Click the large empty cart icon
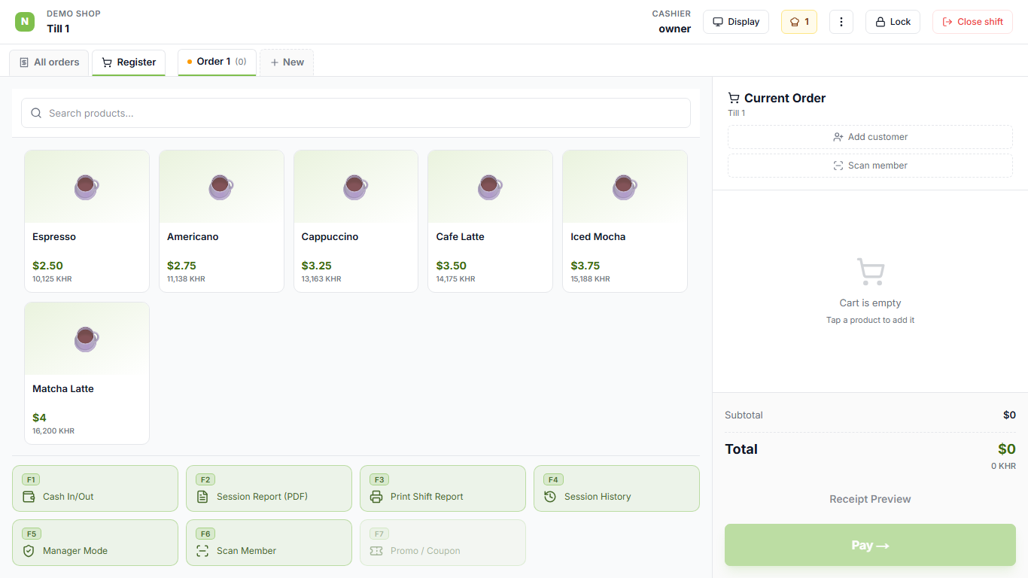The image size is (1028, 578). [x=870, y=272]
